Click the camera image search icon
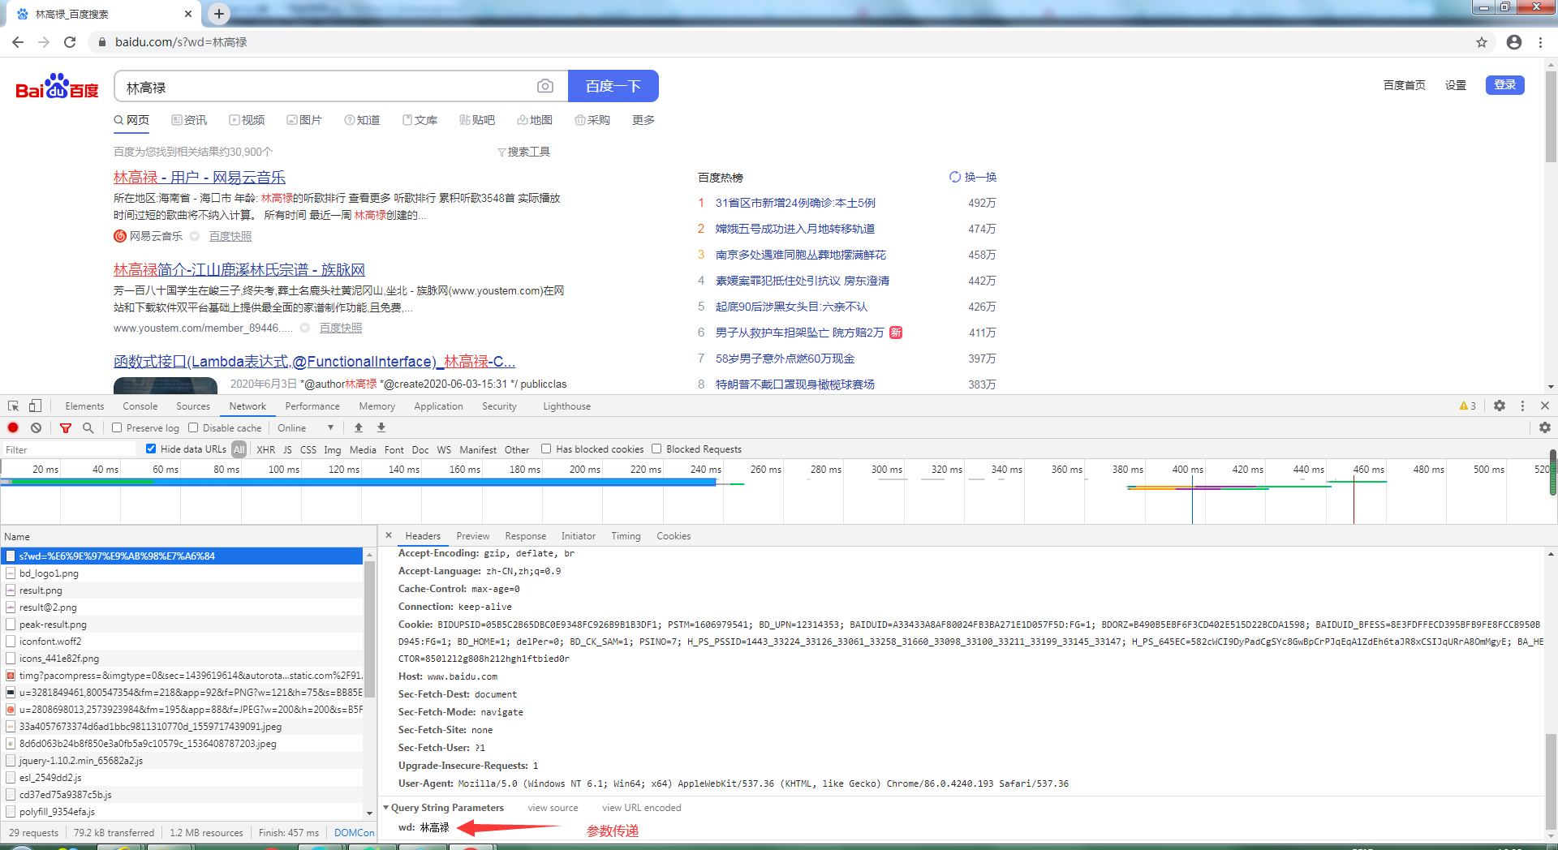This screenshot has height=850, width=1558. pyautogui.click(x=545, y=86)
